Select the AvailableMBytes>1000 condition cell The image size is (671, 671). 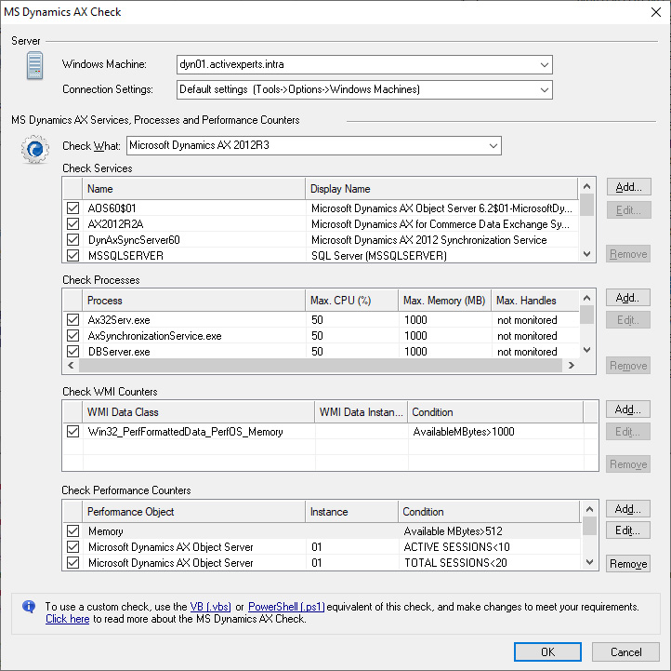point(464,432)
